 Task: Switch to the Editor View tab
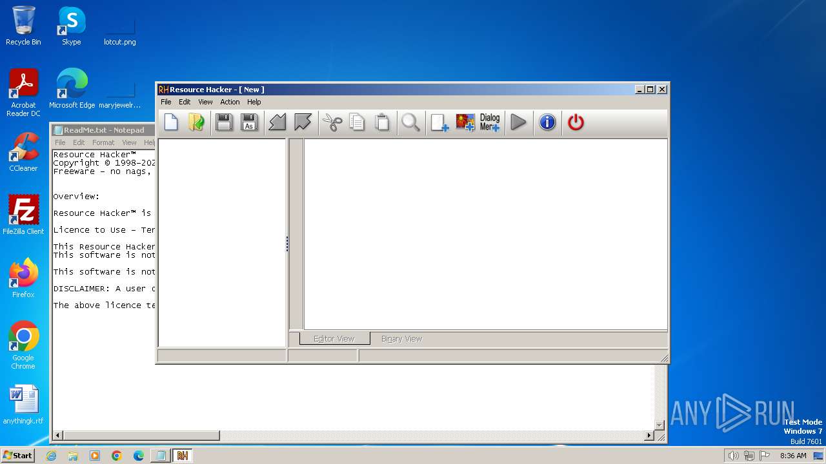coord(334,338)
